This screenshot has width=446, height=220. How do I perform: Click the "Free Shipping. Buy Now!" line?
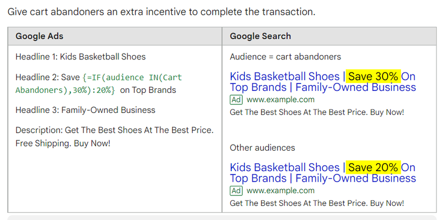point(63,143)
